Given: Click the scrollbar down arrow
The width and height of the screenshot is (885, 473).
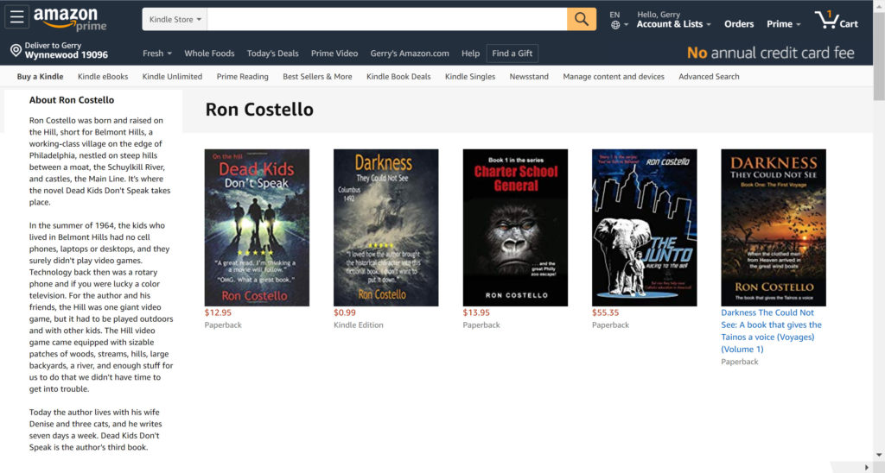Looking at the screenshot, I should pyautogui.click(x=879, y=455).
